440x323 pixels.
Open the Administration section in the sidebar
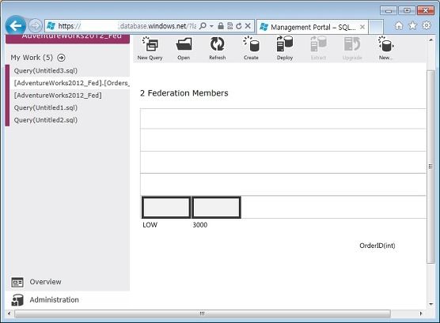pyautogui.click(x=67, y=300)
